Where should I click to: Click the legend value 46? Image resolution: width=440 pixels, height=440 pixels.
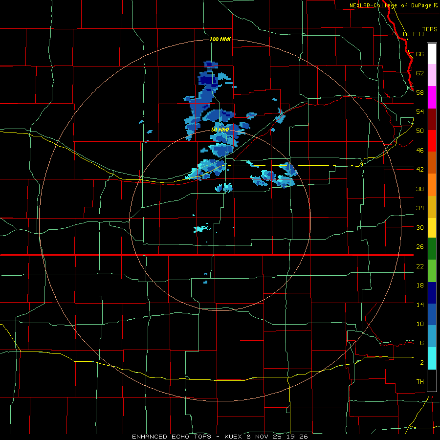(x=420, y=150)
